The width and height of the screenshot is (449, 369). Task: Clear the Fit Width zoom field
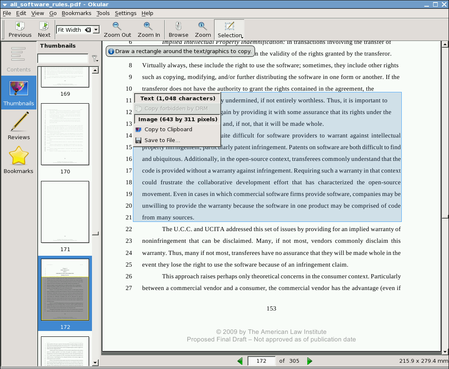pyautogui.click(x=88, y=30)
